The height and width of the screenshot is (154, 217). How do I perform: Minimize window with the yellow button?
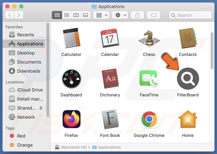(x=14, y=6)
